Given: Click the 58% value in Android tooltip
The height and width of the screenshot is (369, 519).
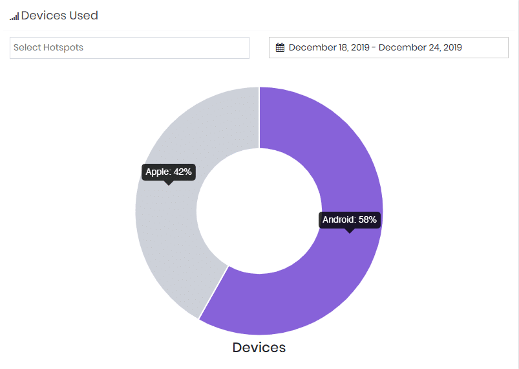Looking at the screenshot, I should (367, 219).
